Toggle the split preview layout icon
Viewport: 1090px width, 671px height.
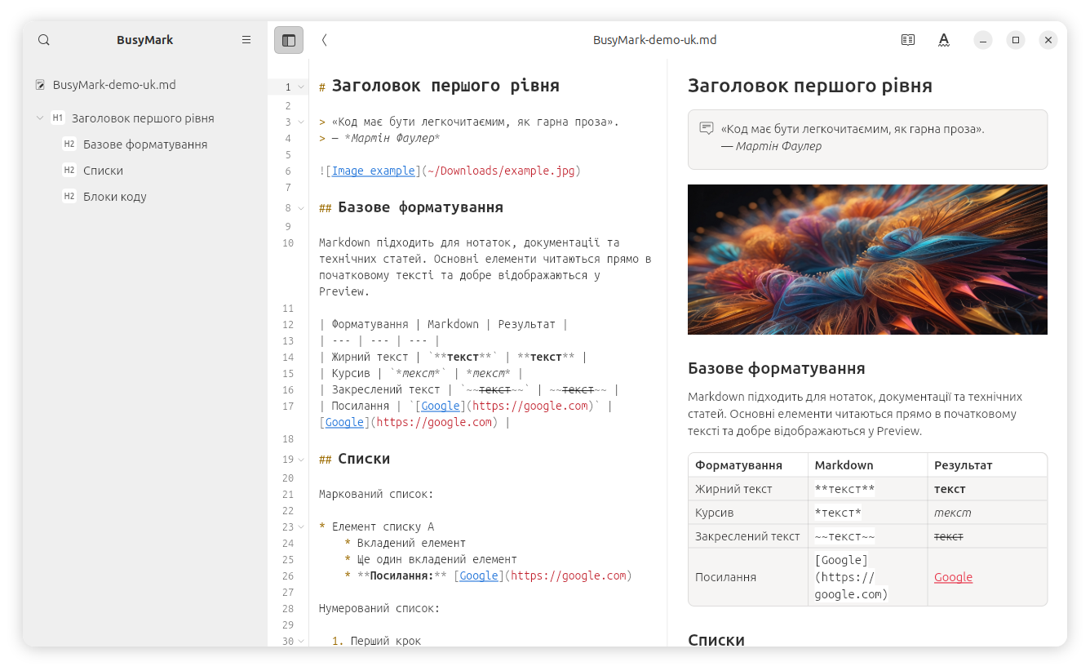coord(908,40)
